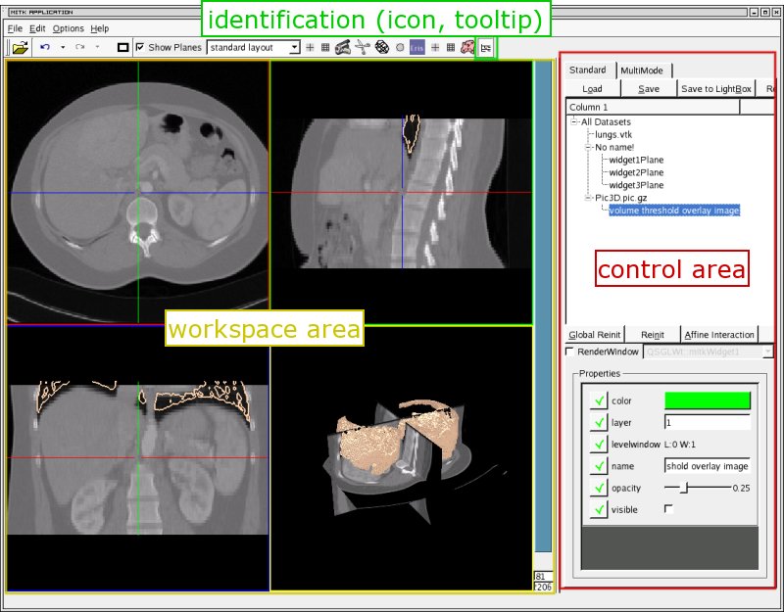Collapse the All Datasets tree node
Viewport: 784px width, 612px height.
tap(573, 121)
